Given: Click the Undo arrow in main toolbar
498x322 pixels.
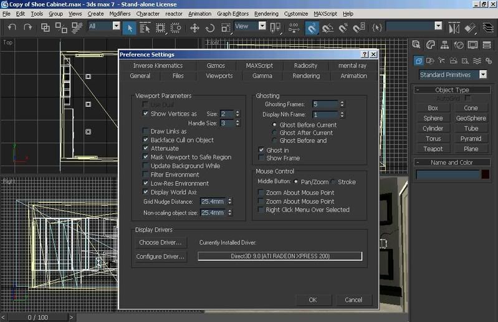Looking at the screenshot, I should tap(12, 27).
